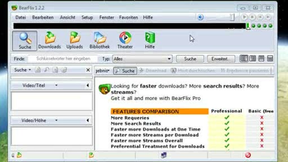Collapse the Video/Höhe panel arrow
Image resolution: width=288 pixels, height=162 pixels.
coord(88,120)
